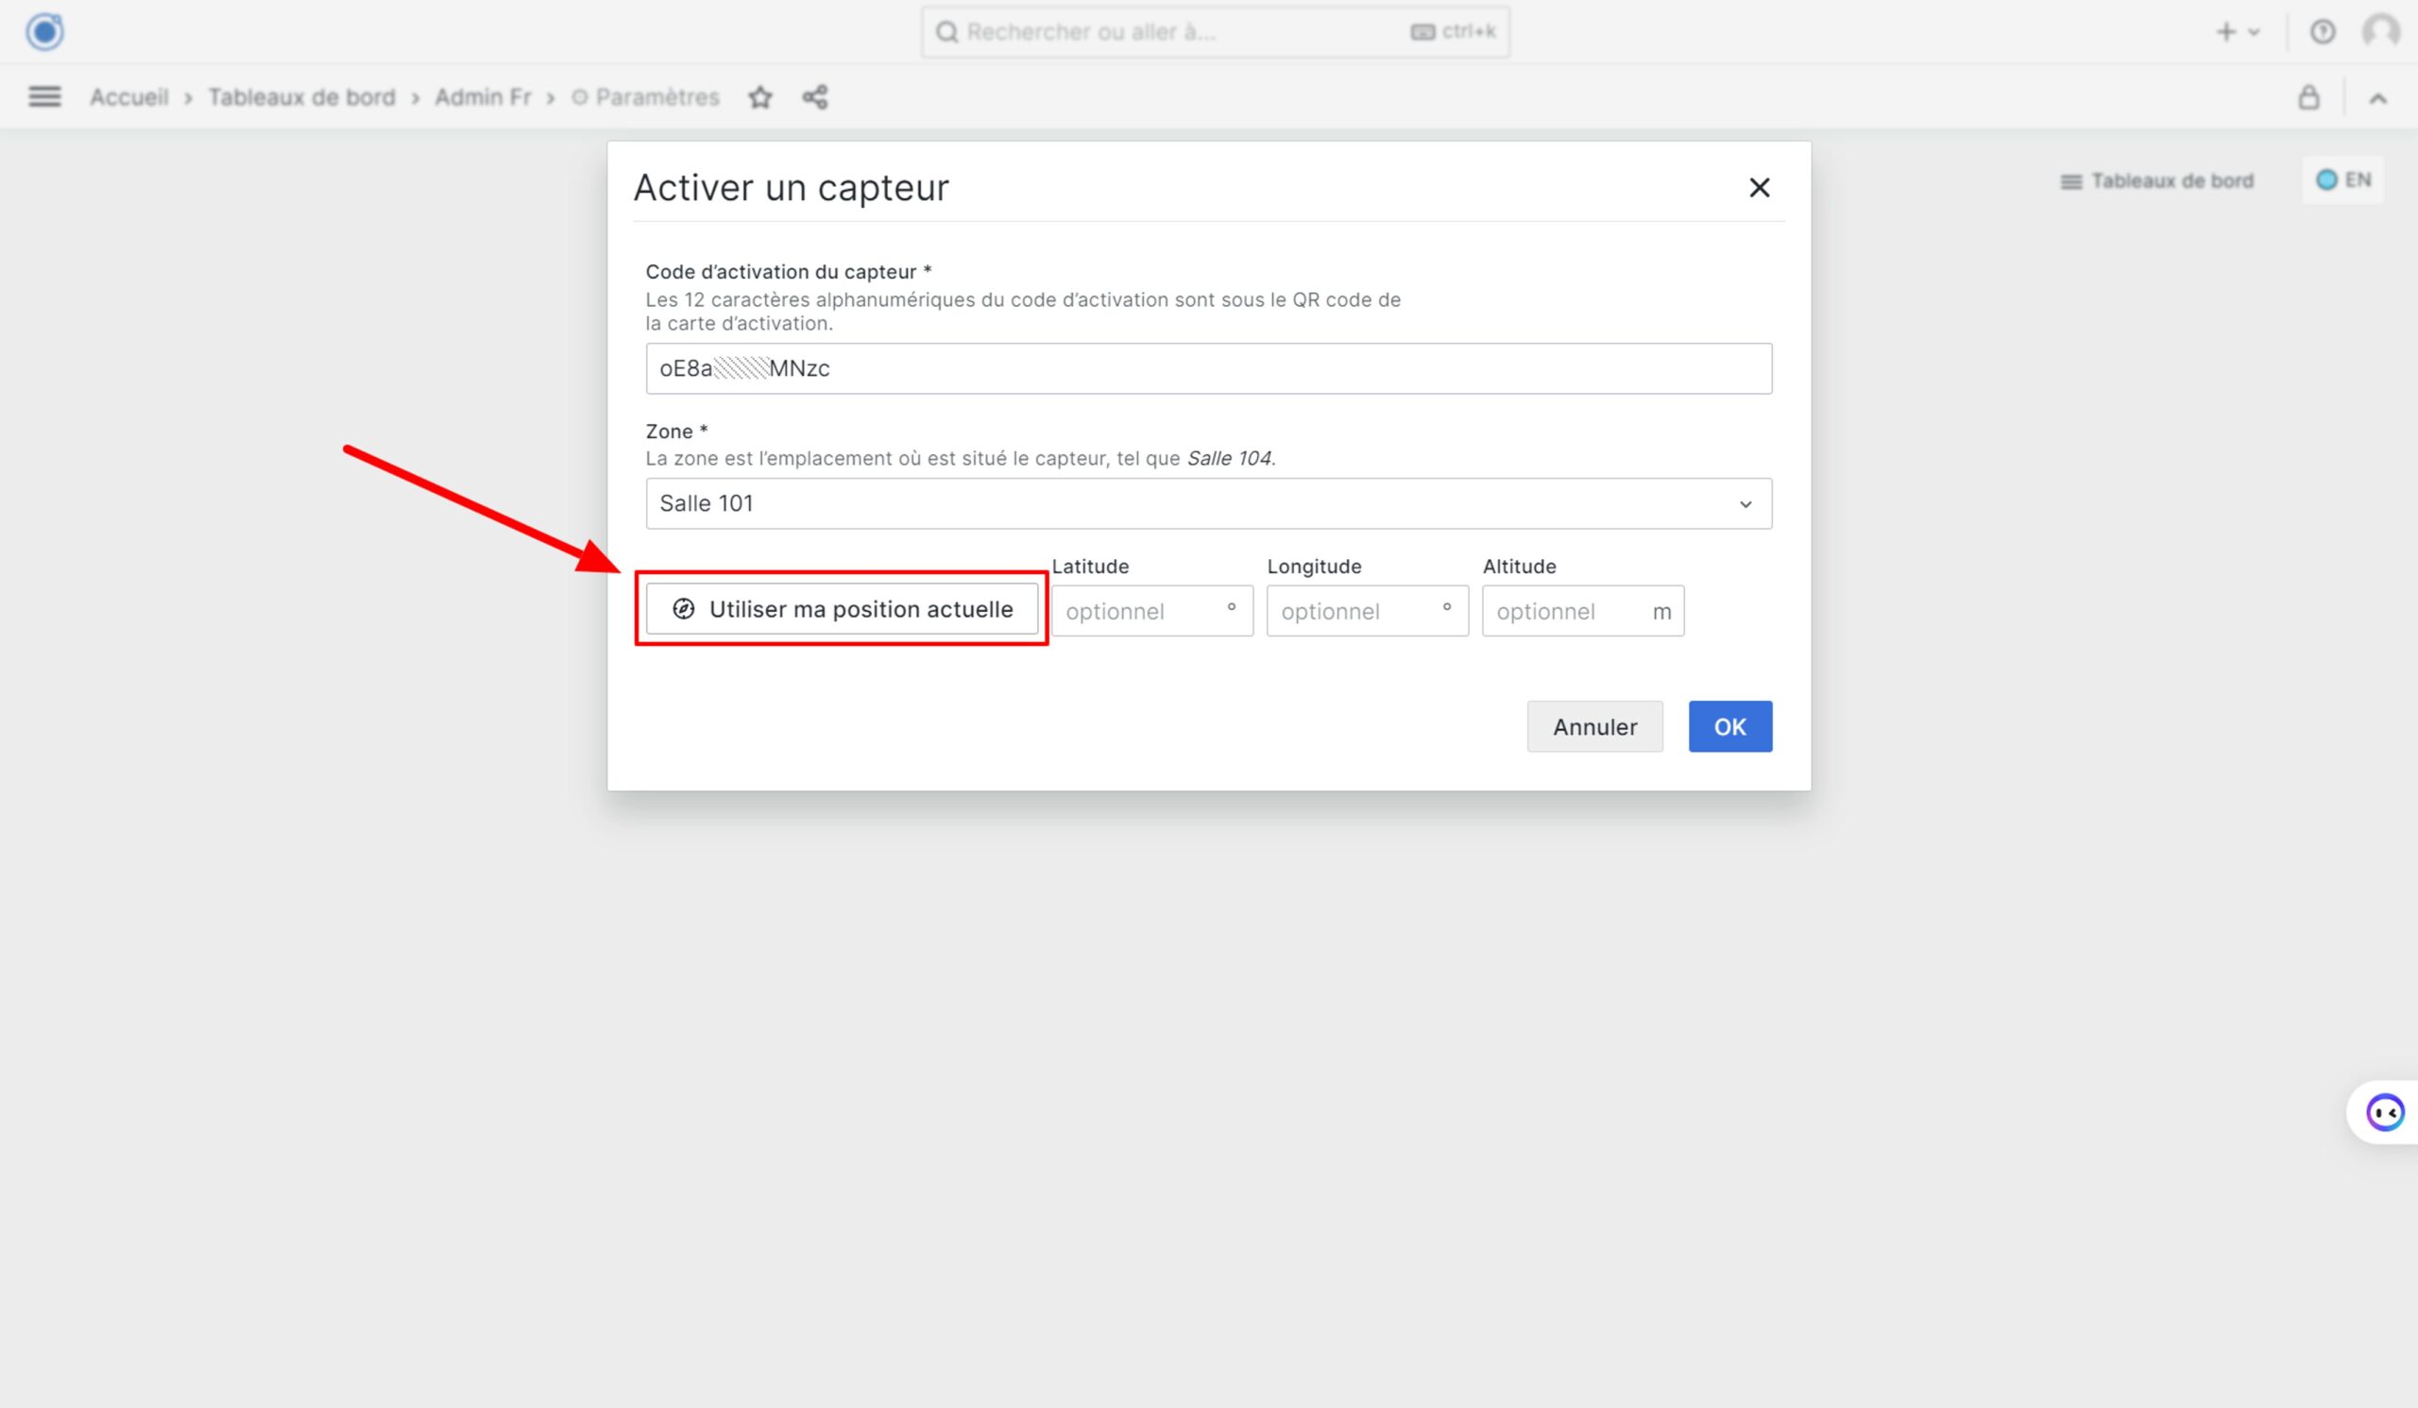Open Paramètres breadcrumb
Screen dimensions: 2418x1408
[646, 97]
